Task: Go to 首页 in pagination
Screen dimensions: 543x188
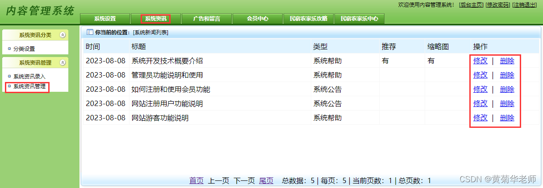Action: [x=196, y=180]
